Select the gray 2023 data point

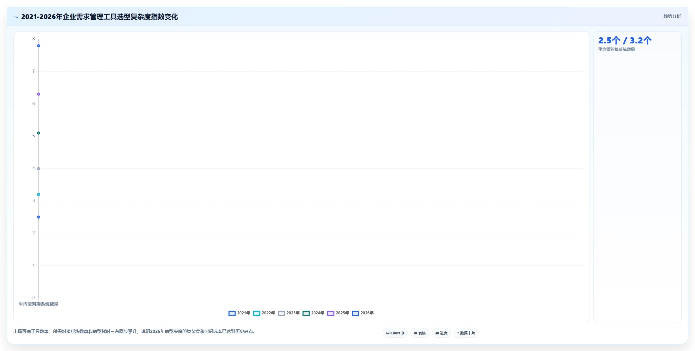click(x=38, y=169)
